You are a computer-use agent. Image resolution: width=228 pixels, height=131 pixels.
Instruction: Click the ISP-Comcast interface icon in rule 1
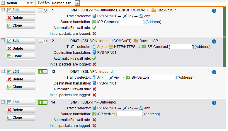pos(94,22)
